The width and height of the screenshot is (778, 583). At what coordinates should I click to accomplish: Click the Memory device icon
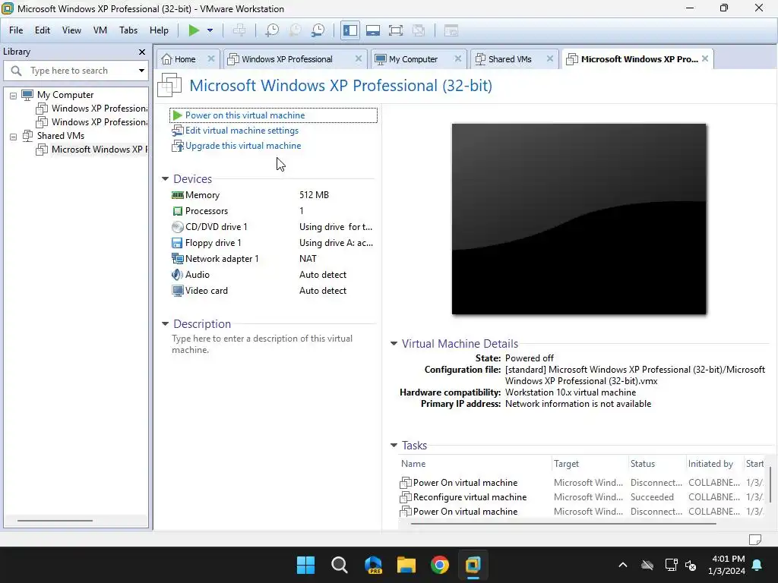177,195
